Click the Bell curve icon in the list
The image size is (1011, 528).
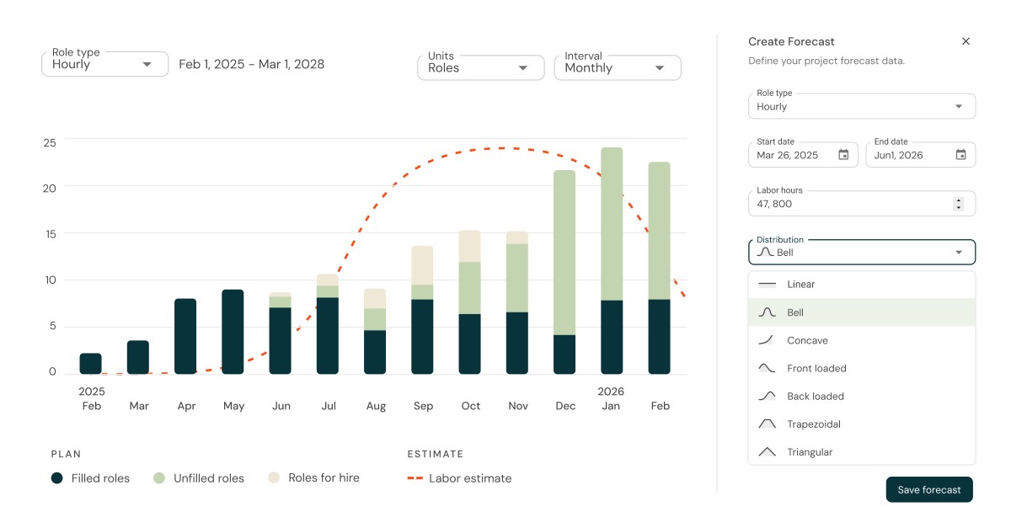pyautogui.click(x=767, y=312)
